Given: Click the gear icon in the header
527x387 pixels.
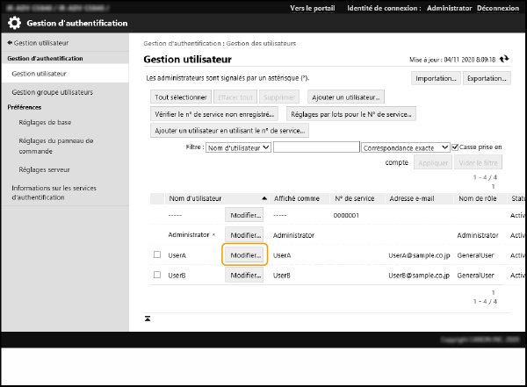Looking at the screenshot, I should pos(14,24).
